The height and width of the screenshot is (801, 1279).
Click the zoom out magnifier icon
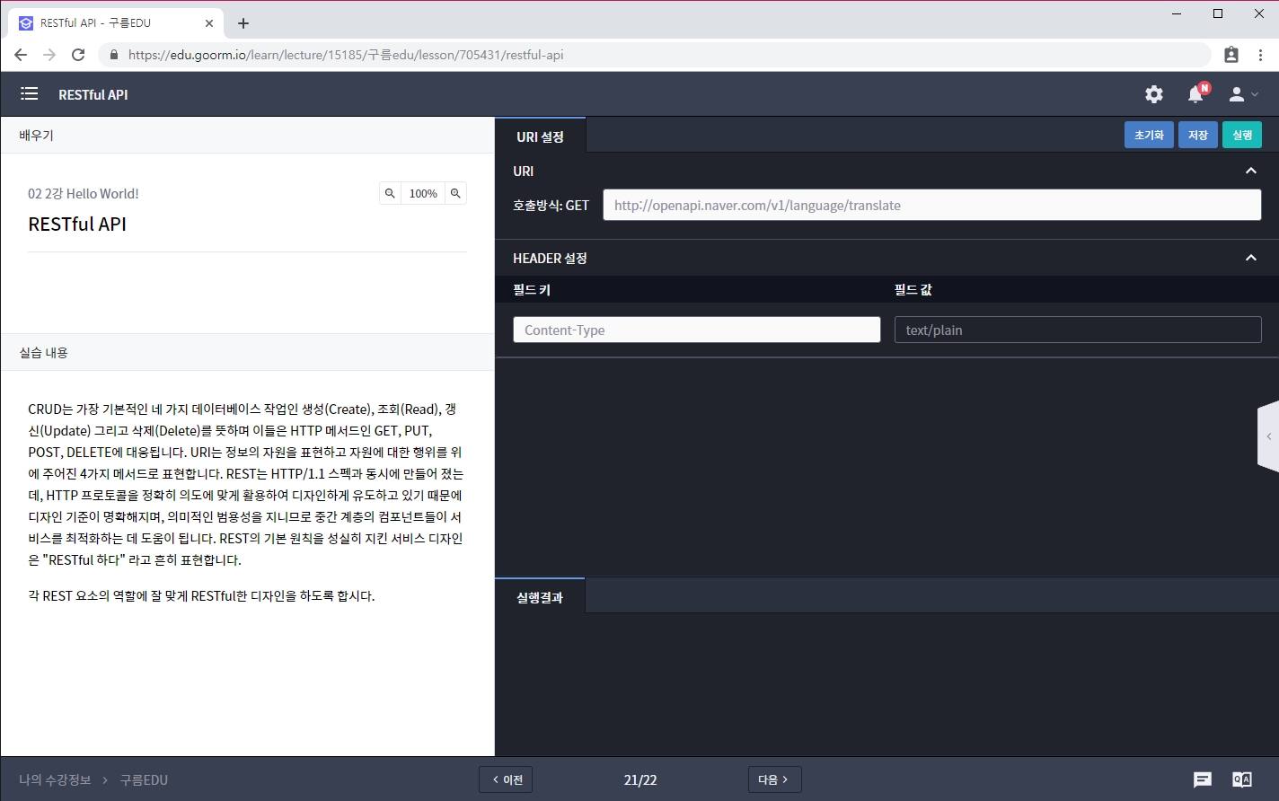point(390,193)
